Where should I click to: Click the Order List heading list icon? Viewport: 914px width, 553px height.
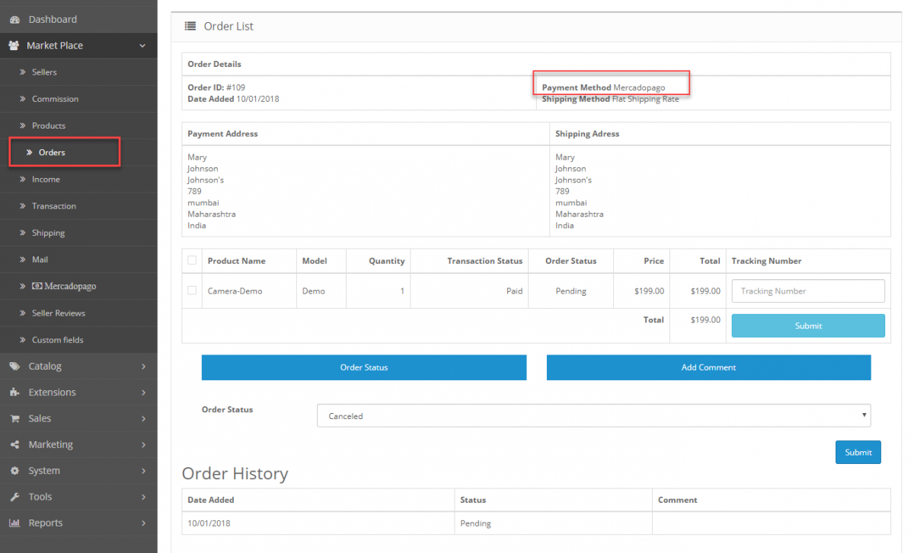click(x=190, y=26)
